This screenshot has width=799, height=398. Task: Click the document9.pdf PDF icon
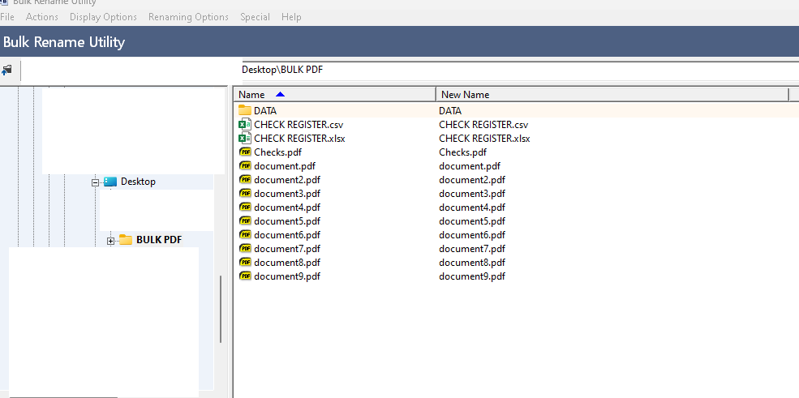pos(245,276)
